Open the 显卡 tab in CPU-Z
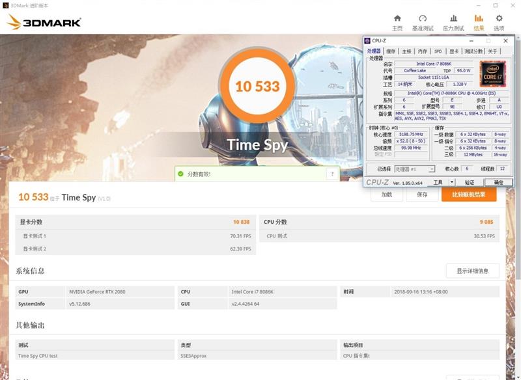The width and height of the screenshot is (521, 380). tap(453, 51)
